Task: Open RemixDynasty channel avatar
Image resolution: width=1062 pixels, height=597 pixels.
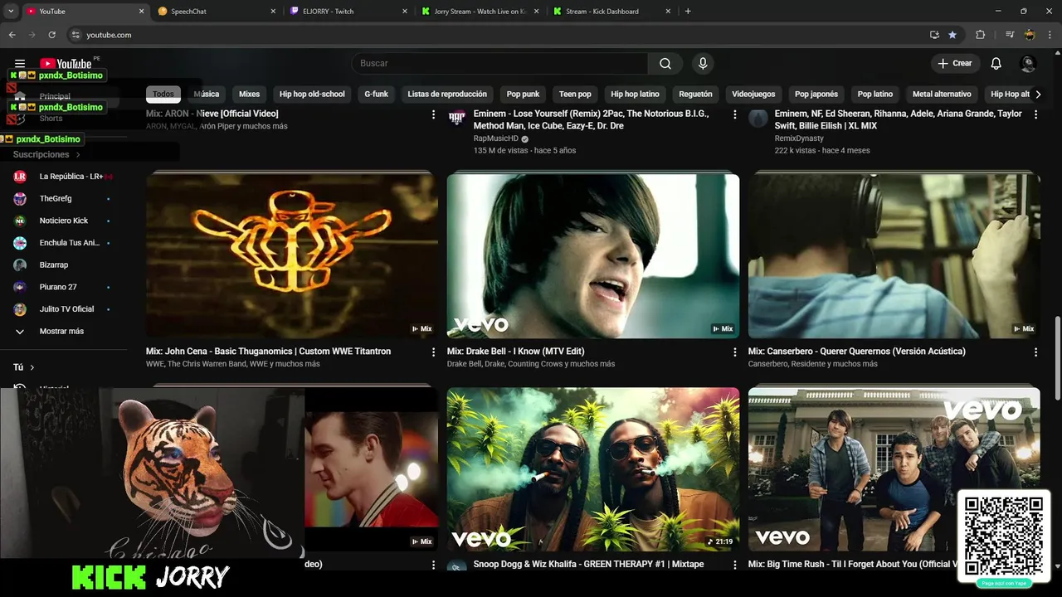Action: pos(758,118)
